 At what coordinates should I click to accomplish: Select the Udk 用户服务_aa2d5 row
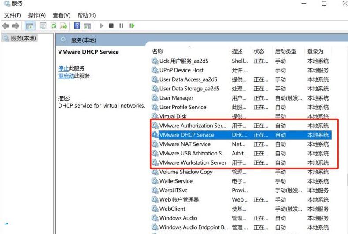pyautogui.click(x=241, y=61)
